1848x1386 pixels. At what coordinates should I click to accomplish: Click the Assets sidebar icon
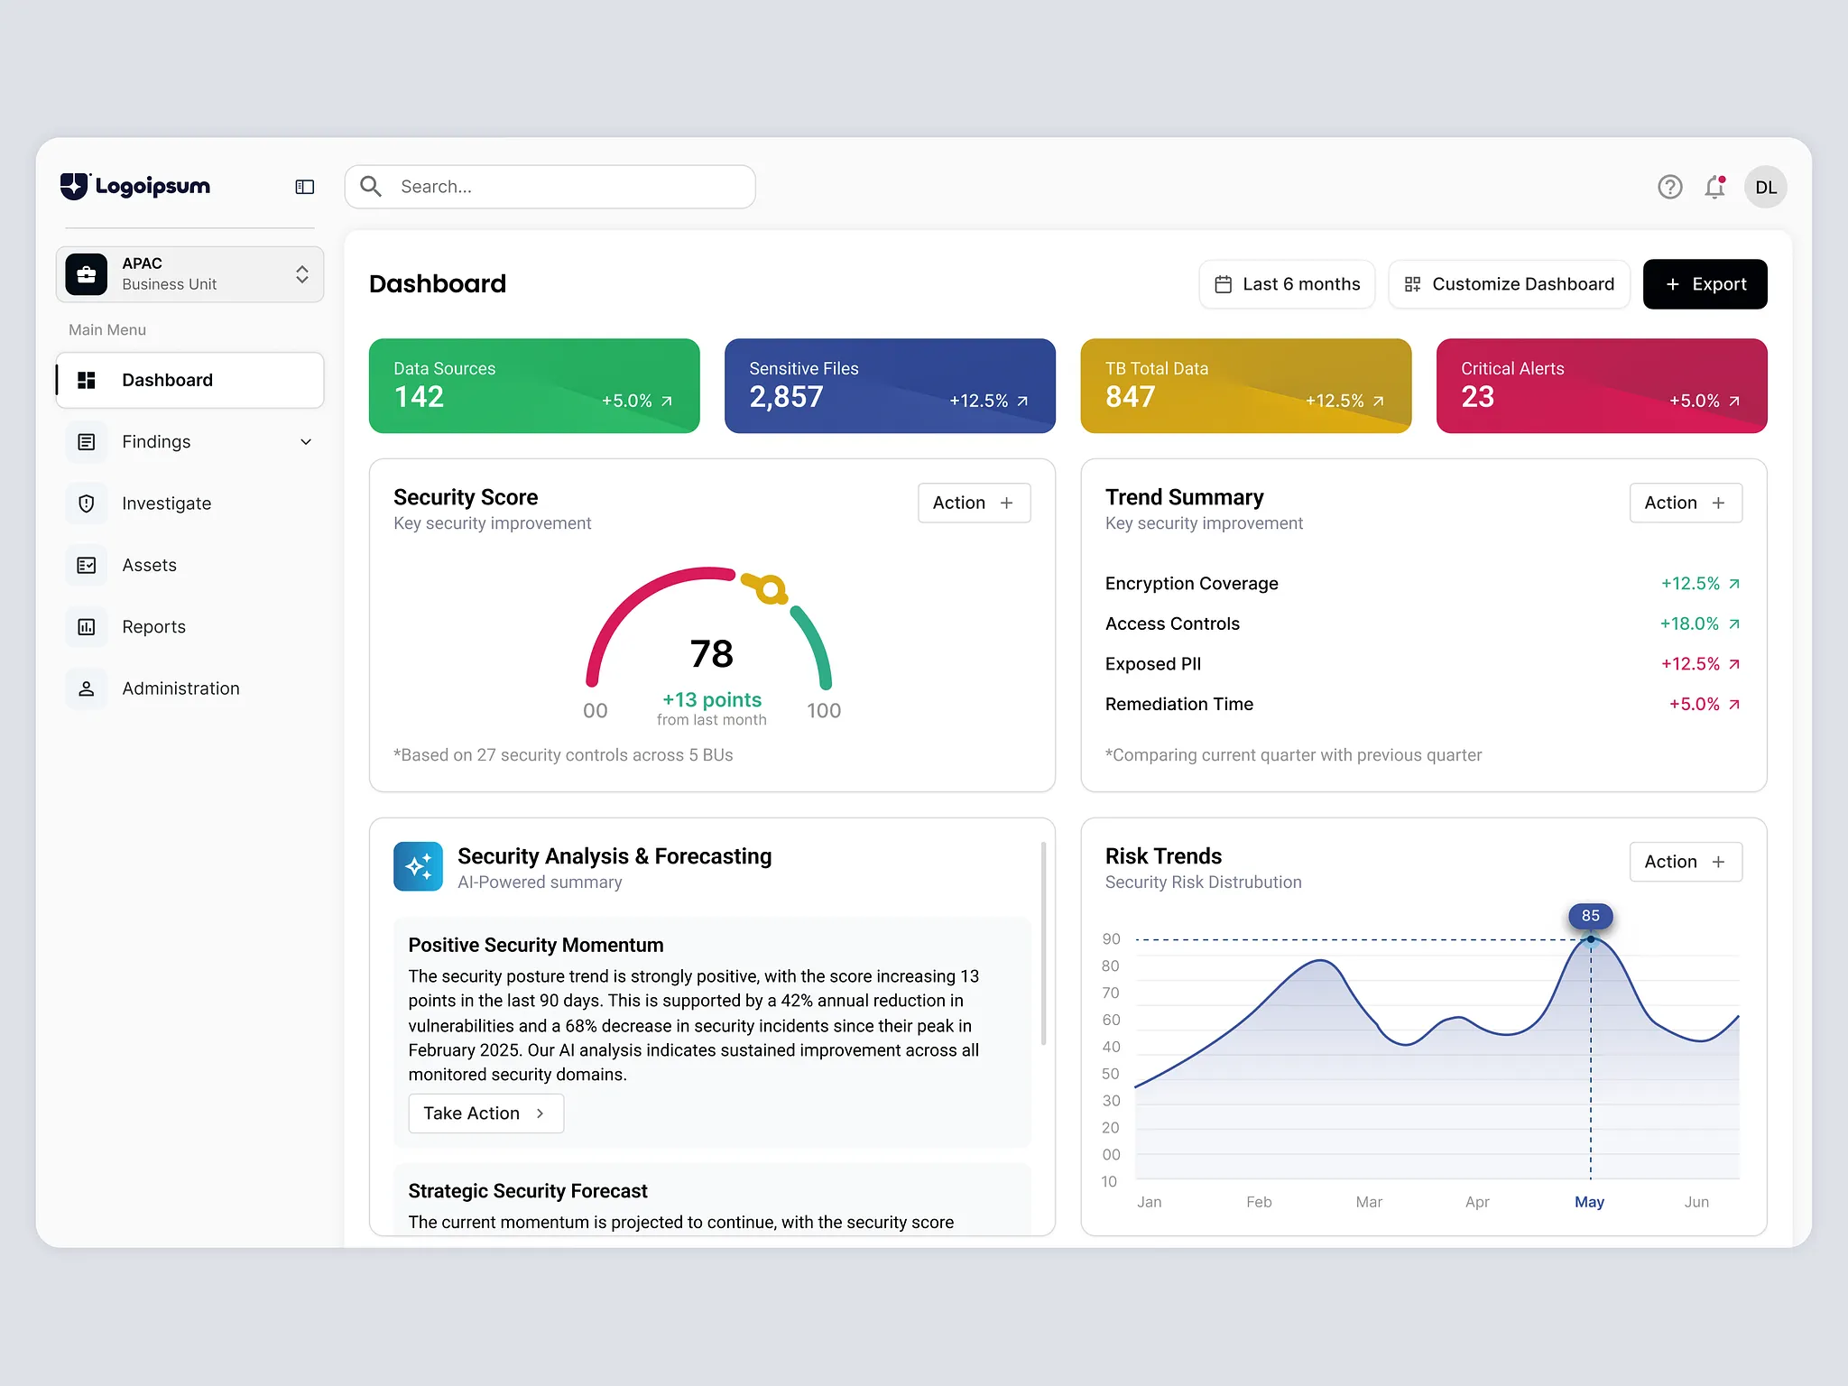[x=87, y=565]
